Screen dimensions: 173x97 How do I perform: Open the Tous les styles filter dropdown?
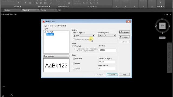click(x=56, y=56)
